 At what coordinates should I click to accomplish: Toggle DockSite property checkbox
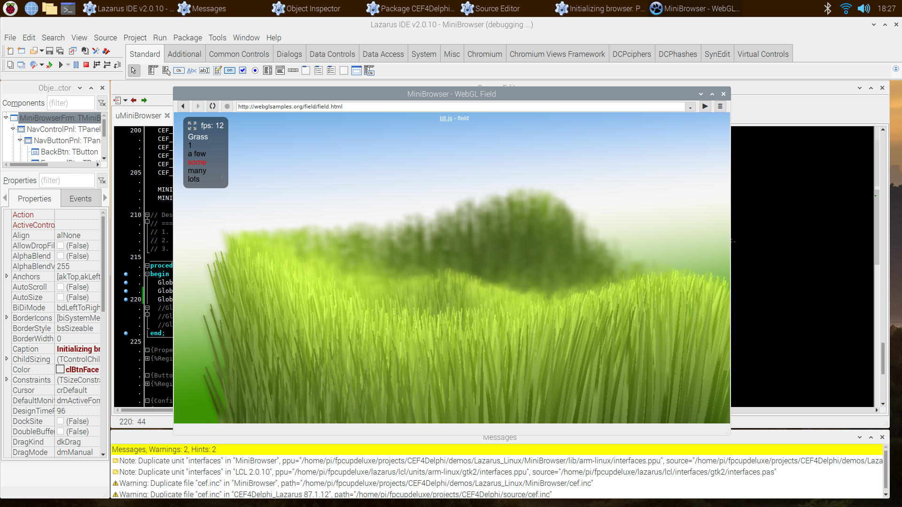pyautogui.click(x=61, y=421)
